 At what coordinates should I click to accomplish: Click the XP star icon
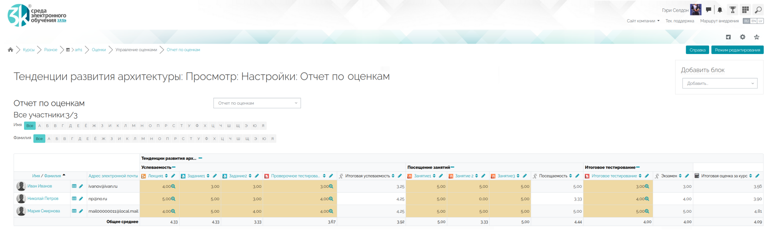pyautogui.click(x=756, y=37)
